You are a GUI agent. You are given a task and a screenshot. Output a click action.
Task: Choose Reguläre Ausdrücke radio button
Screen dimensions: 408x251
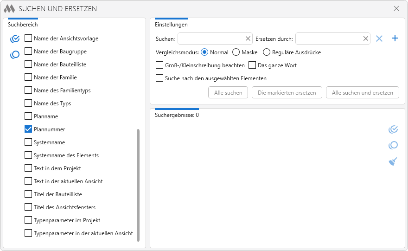tap(267, 52)
